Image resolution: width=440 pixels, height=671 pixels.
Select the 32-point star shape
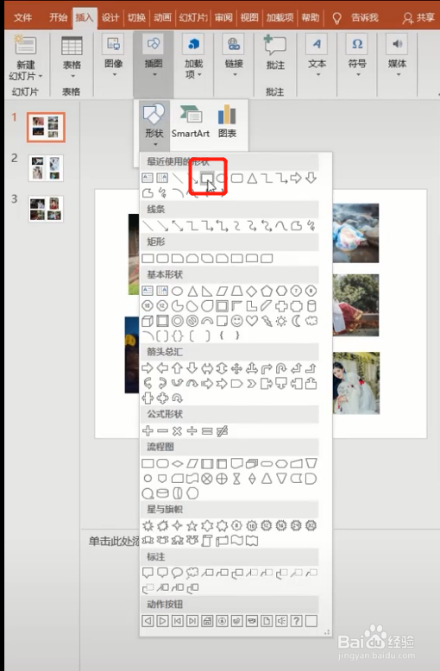311,525
